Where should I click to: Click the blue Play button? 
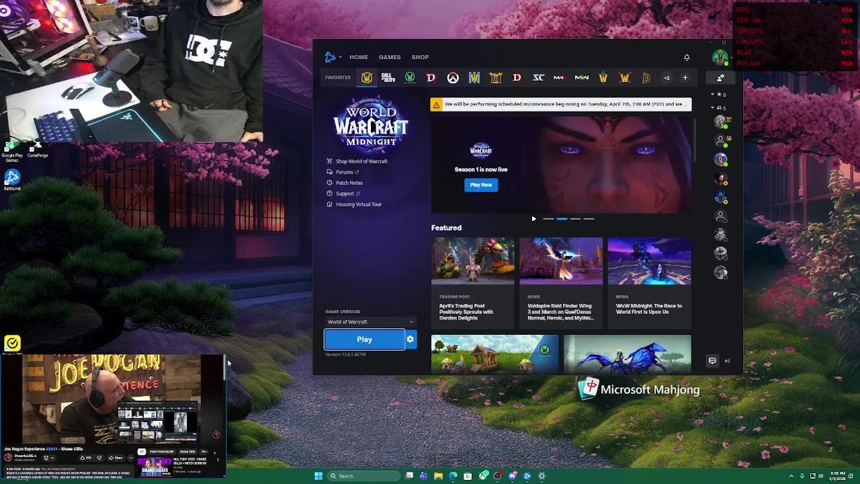tap(365, 339)
